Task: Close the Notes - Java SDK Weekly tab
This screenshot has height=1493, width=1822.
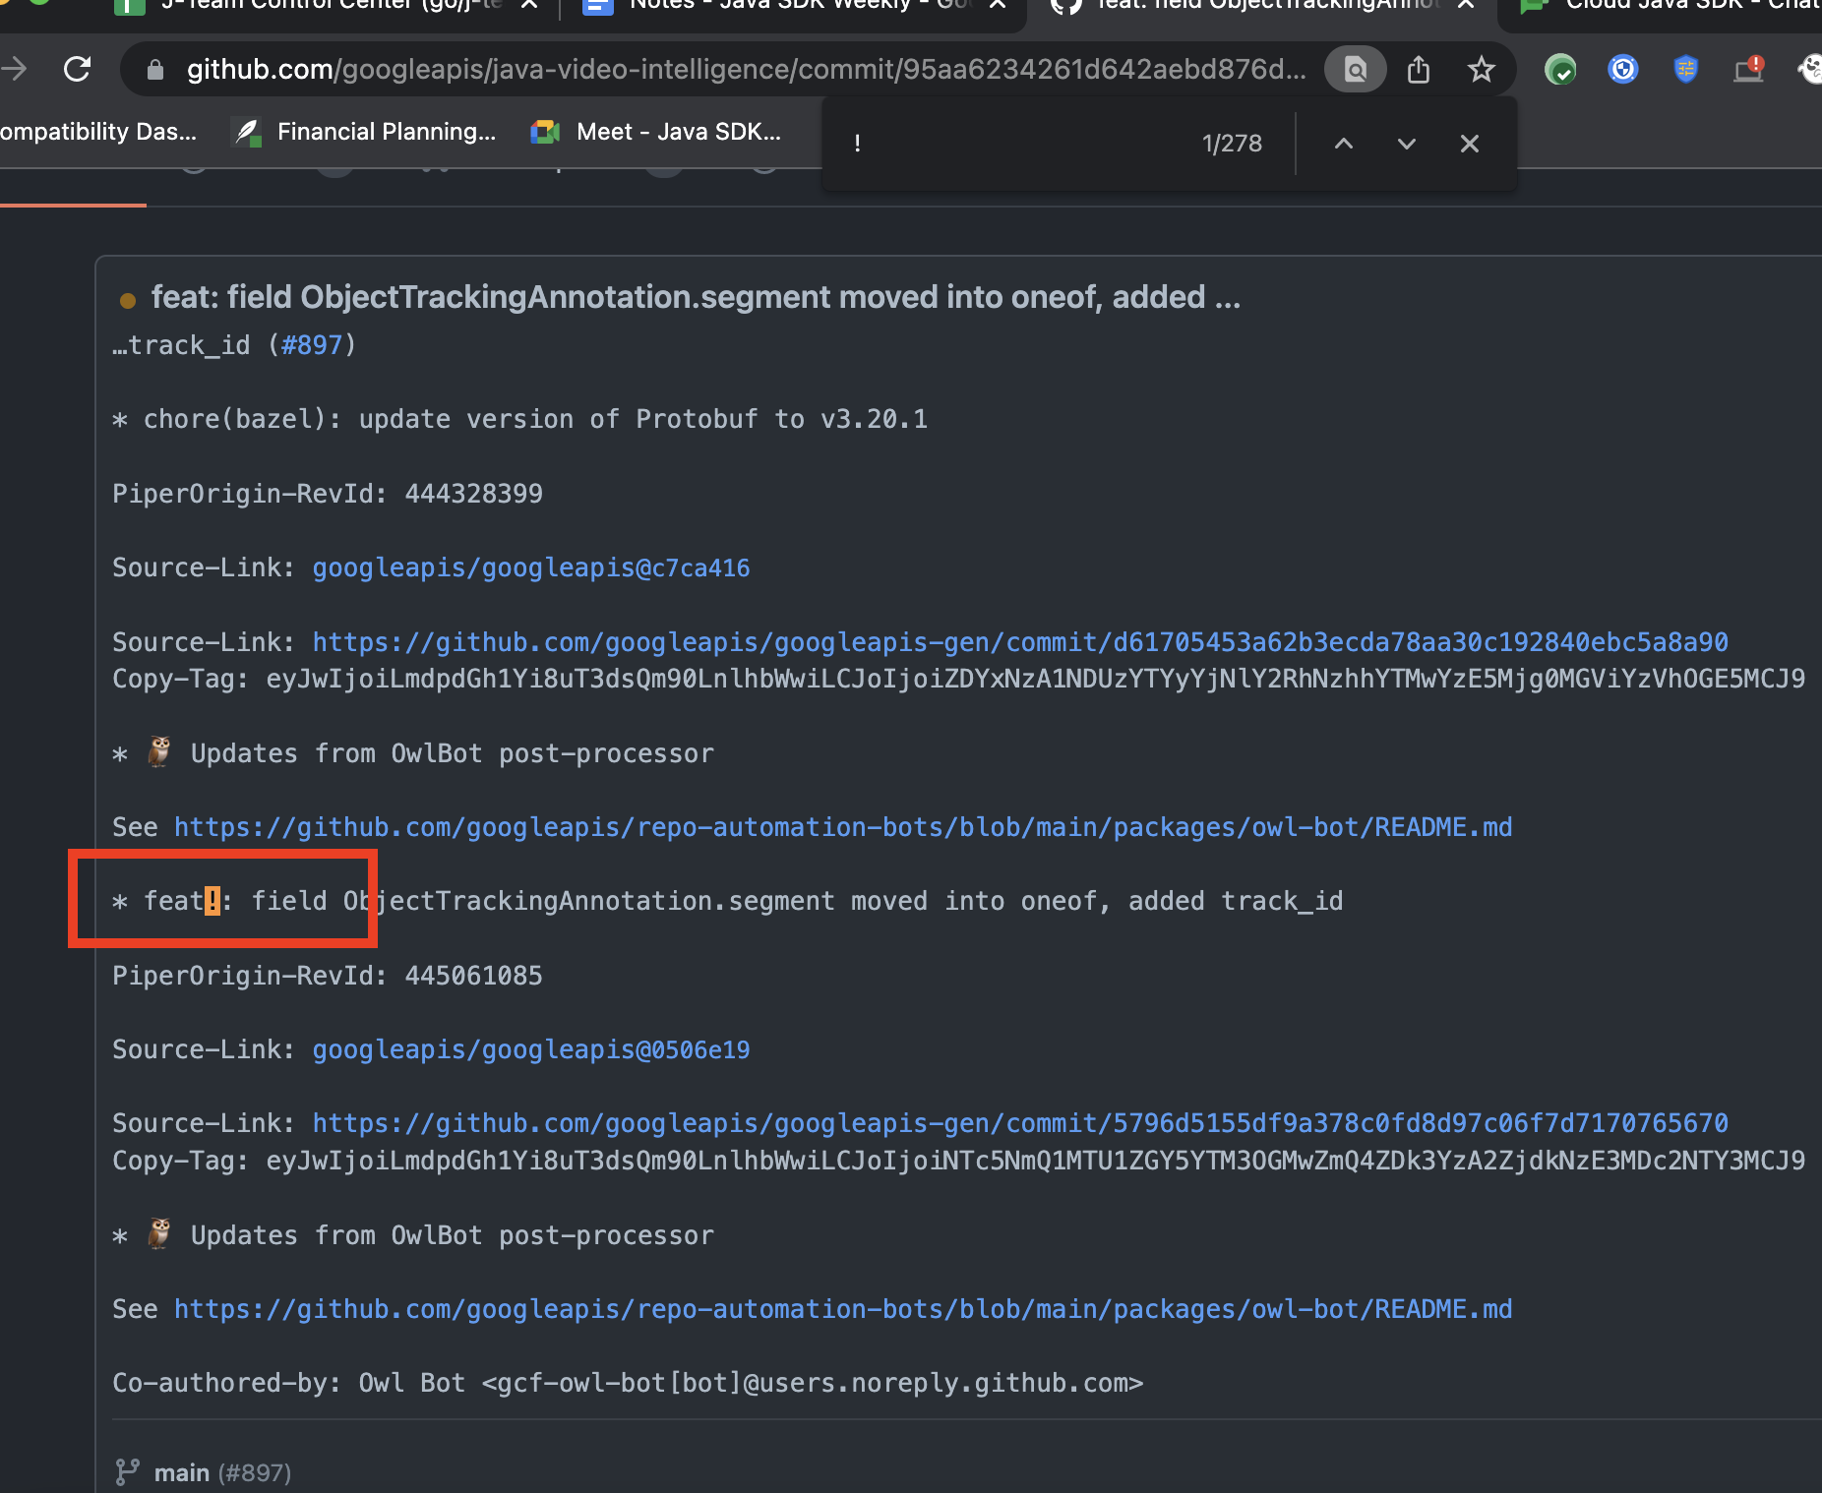Action: [x=998, y=5]
